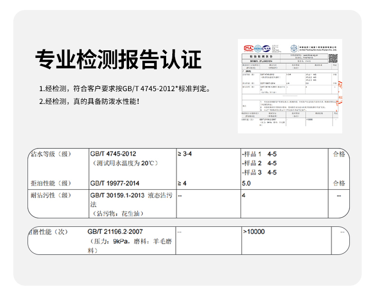Image resolution: width=375 pixels, height=299 pixels.
Task: Click the light blue ilac-MRA globe logo
Action: point(258,48)
